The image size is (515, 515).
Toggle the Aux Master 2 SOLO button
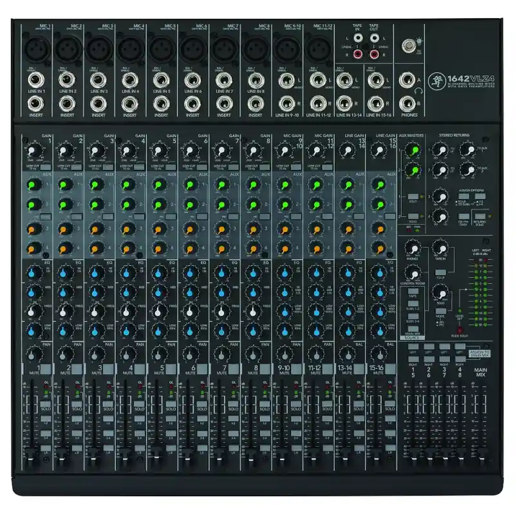tap(413, 216)
